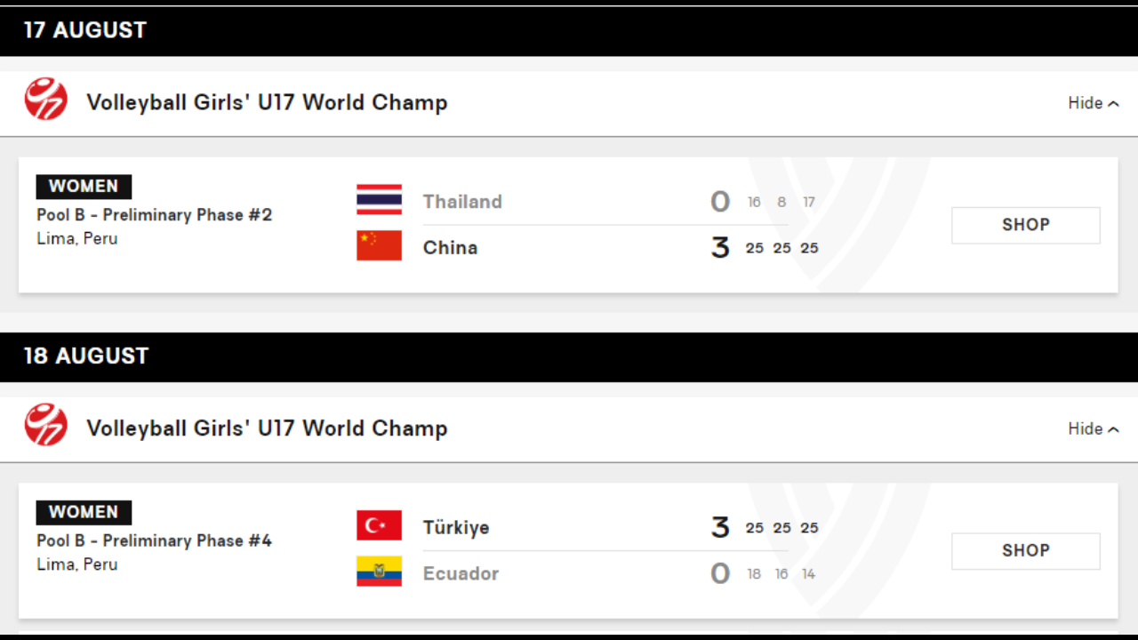Click WOMEN tag on Pool B Phase #4 match
The image size is (1138, 640).
[x=84, y=512]
